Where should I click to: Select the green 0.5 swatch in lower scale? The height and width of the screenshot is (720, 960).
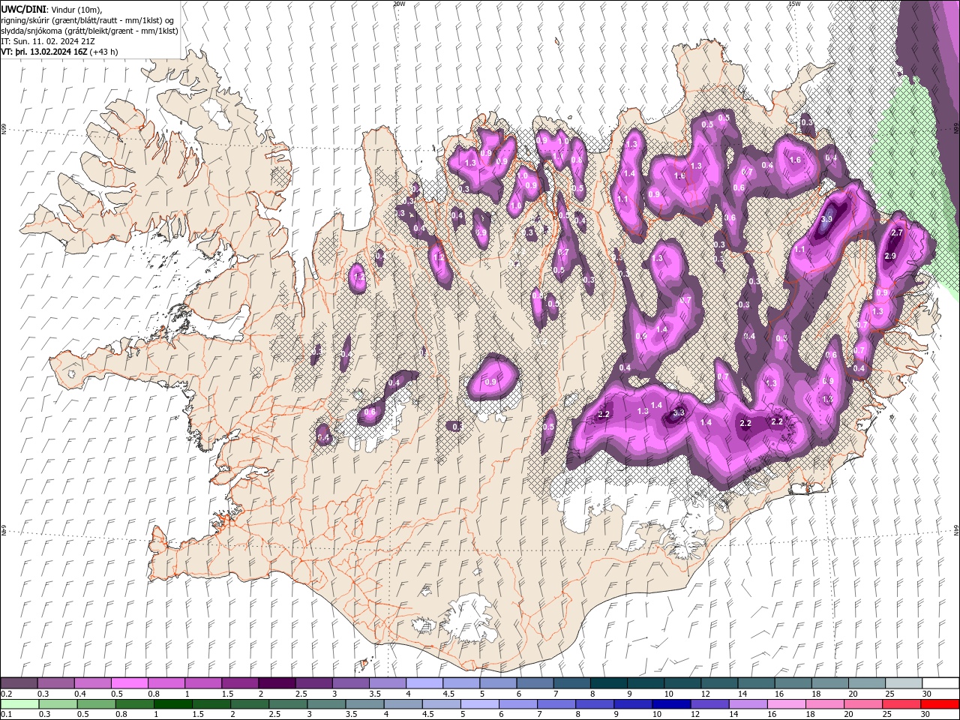[x=97, y=704]
